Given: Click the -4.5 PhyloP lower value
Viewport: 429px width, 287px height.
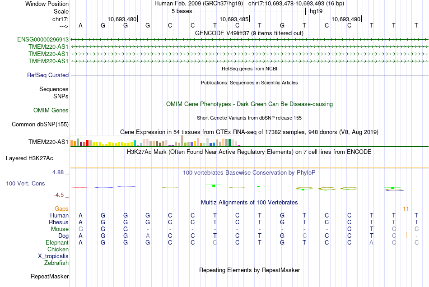Looking at the screenshot, I should (x=59, y=195).
